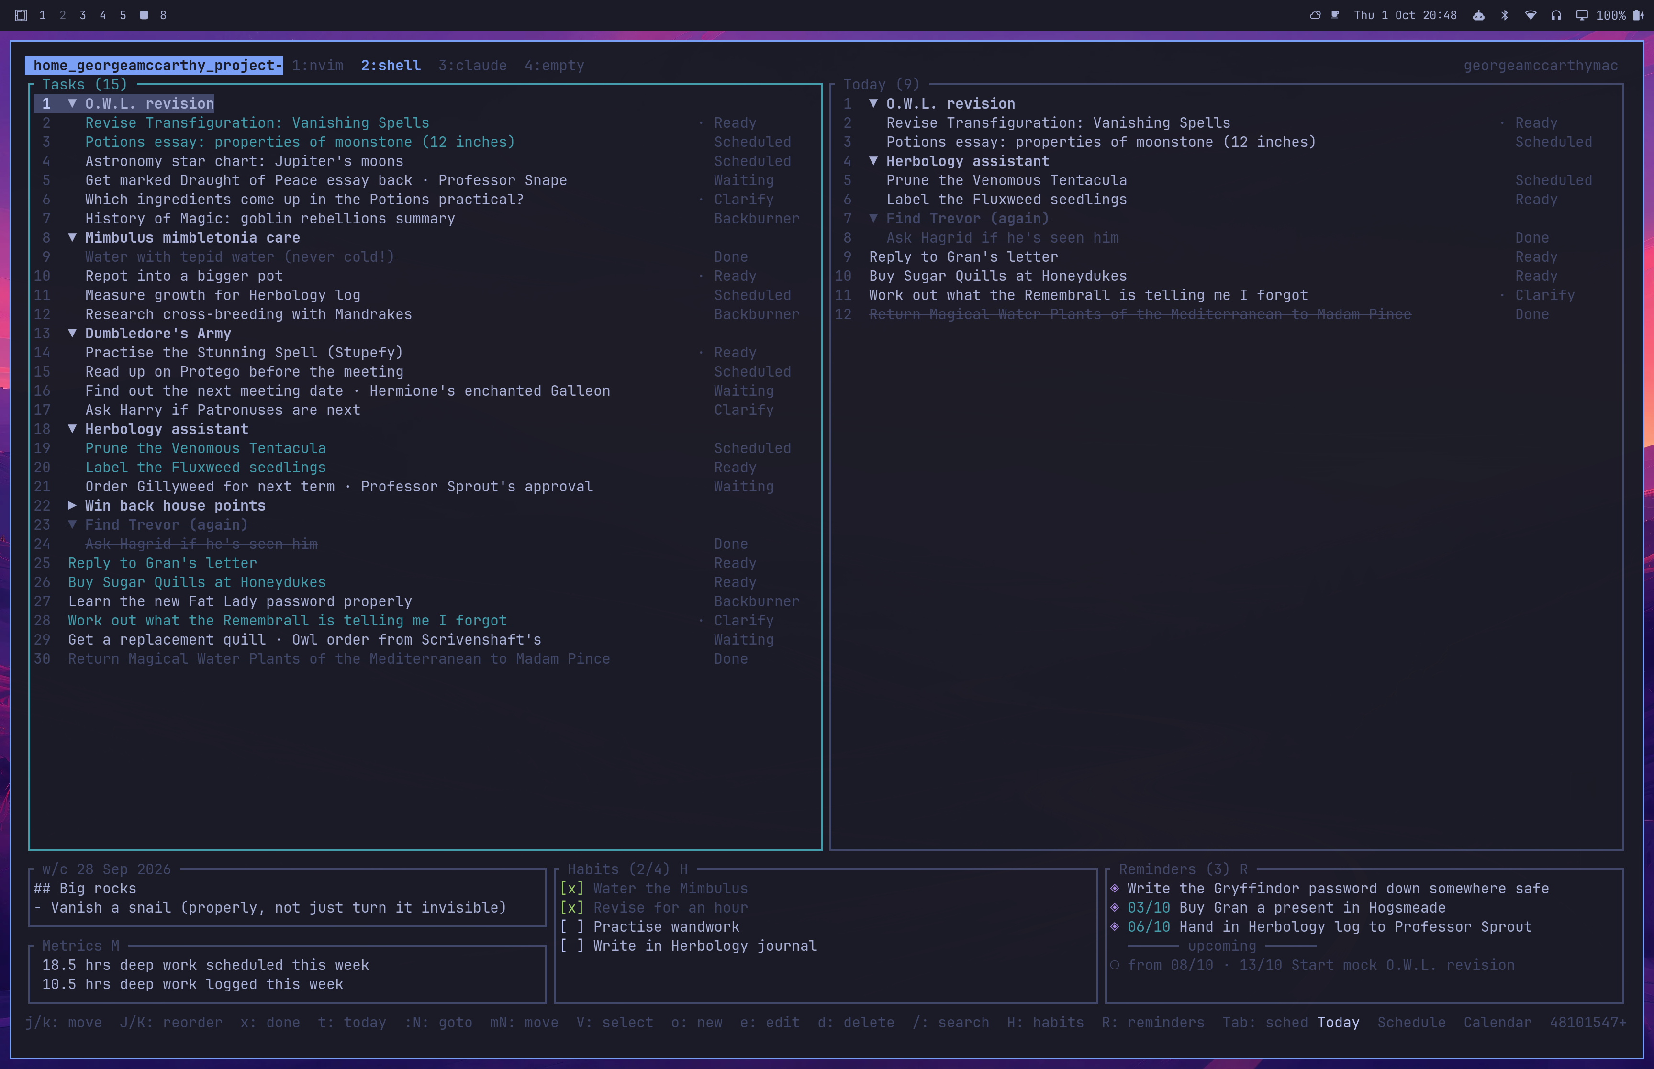1654x1069 pixels.
Task: Check the Practise wandwork habit box
Action: 571,927
